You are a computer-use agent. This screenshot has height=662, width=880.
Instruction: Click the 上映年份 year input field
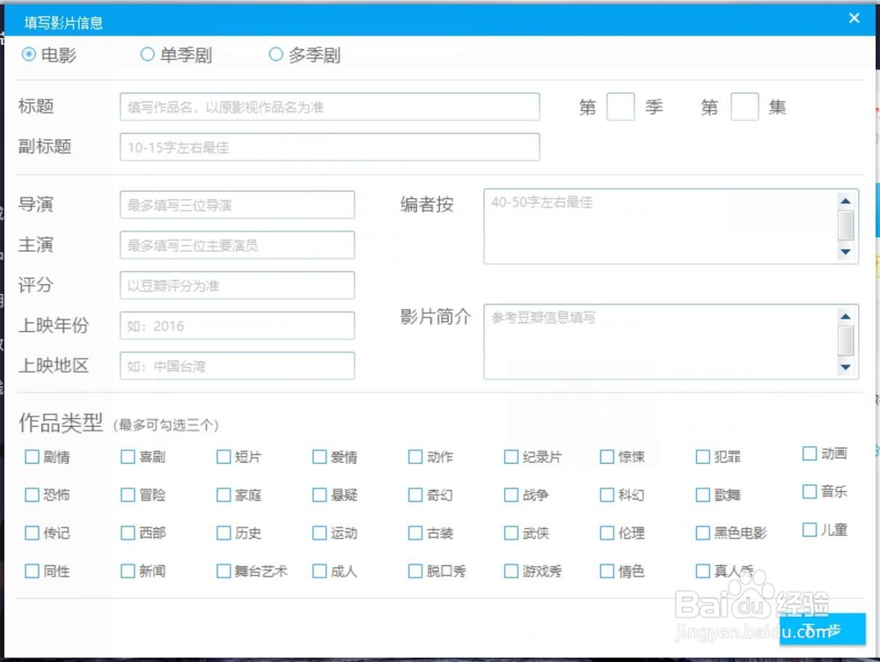pos(238,326)
